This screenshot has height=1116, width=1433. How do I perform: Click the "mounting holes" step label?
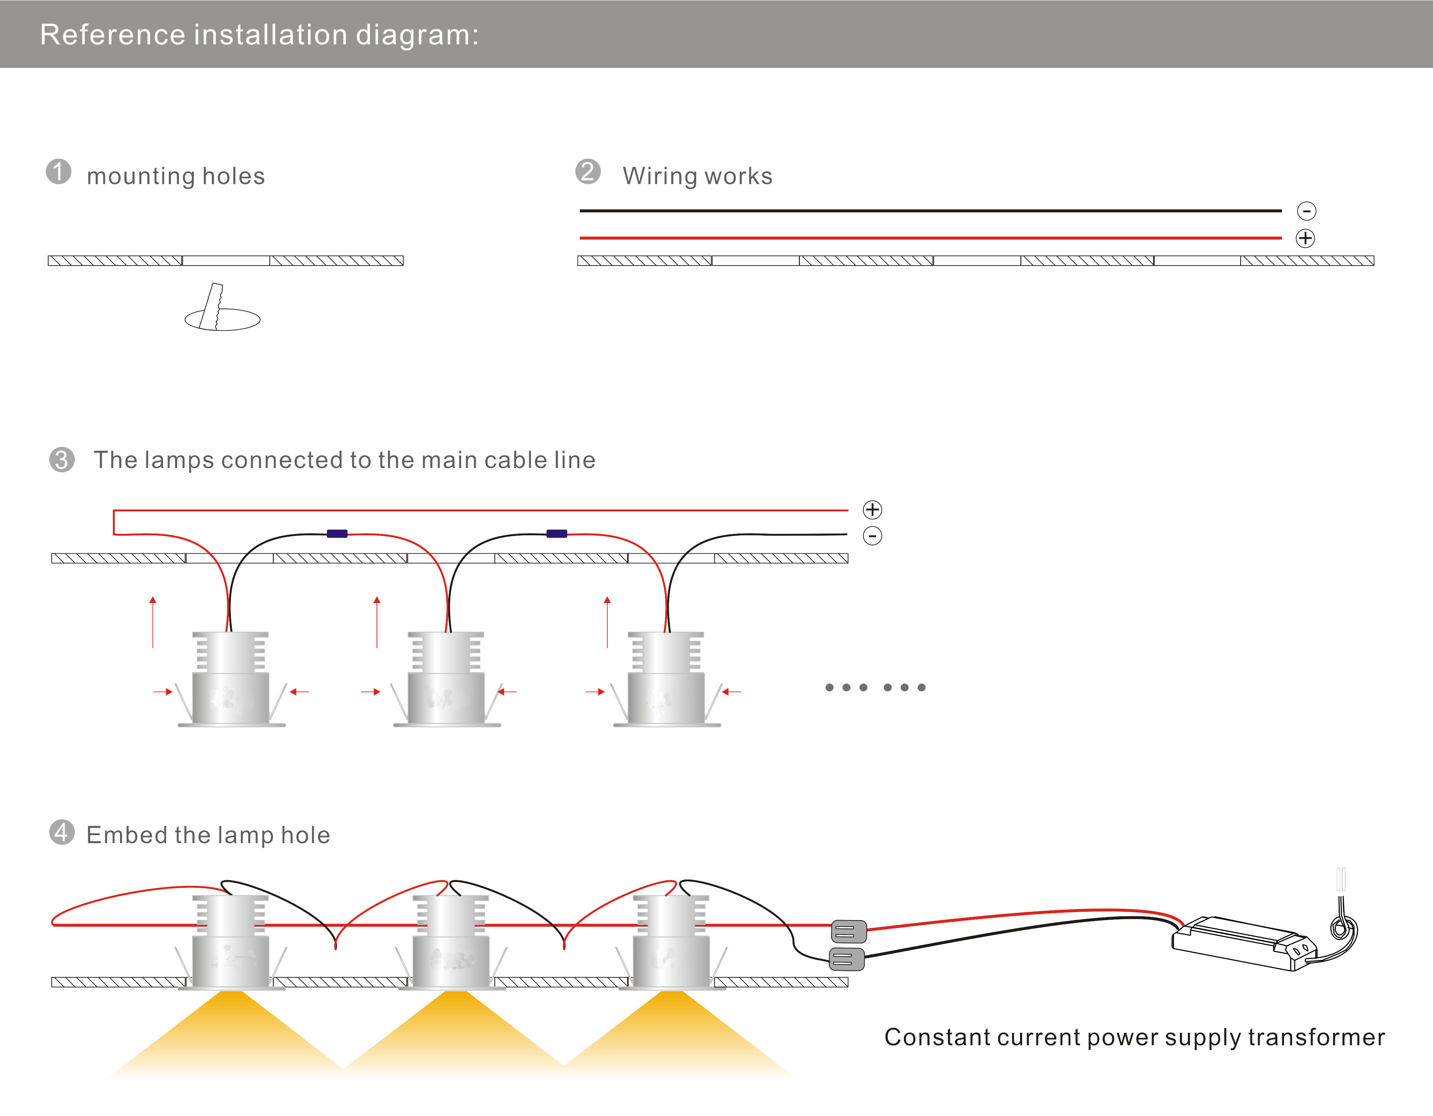click(x=176, y=176)
